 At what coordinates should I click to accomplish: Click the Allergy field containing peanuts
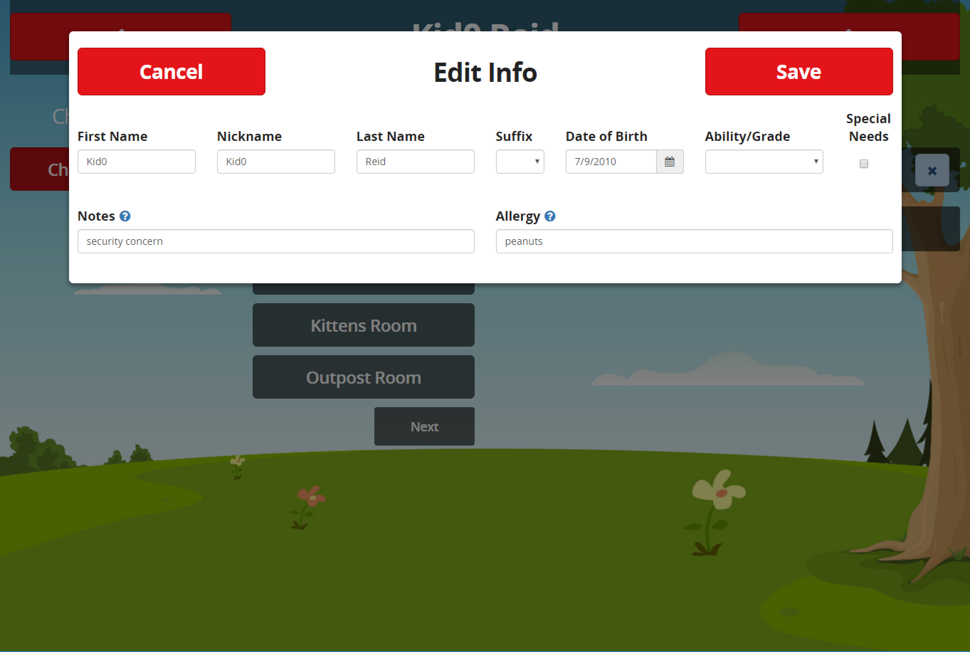pyautogui.click(x=694, y=241)
